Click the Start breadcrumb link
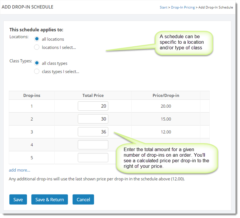Image resolution: width=240 pixels, height=218 pixels. tap(163, 7)
